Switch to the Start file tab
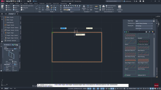This screenshot has width=161, height=90. [6, 14]
